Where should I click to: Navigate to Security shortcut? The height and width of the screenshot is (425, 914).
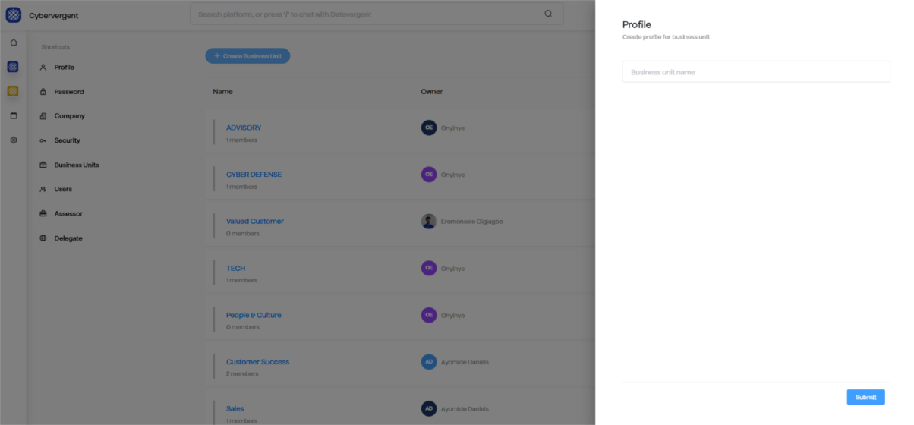[67, 140]
